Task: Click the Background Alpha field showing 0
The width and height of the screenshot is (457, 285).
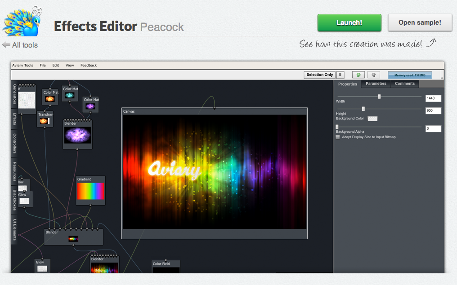Action: pyautogui.click(x=433, y=128)
